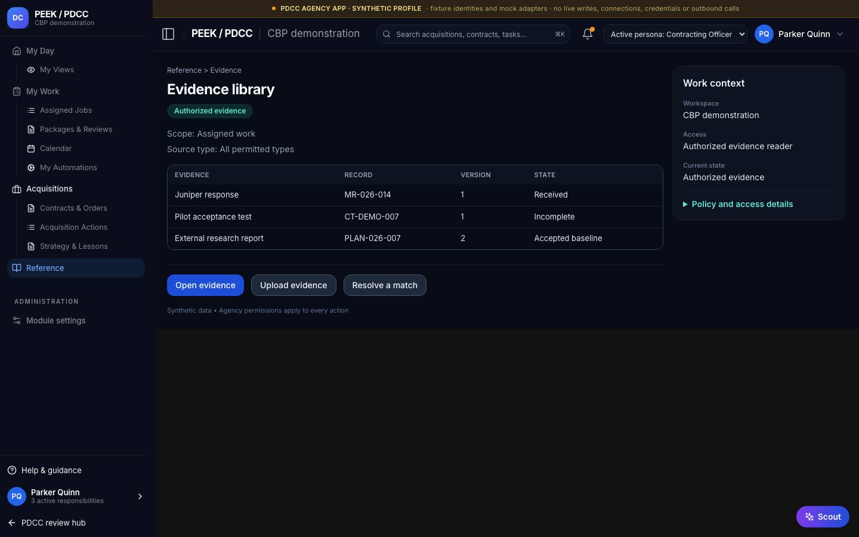Click the Reference book icon
The image size is (859, 537).
pyautogui.click(x=17, y=268)
